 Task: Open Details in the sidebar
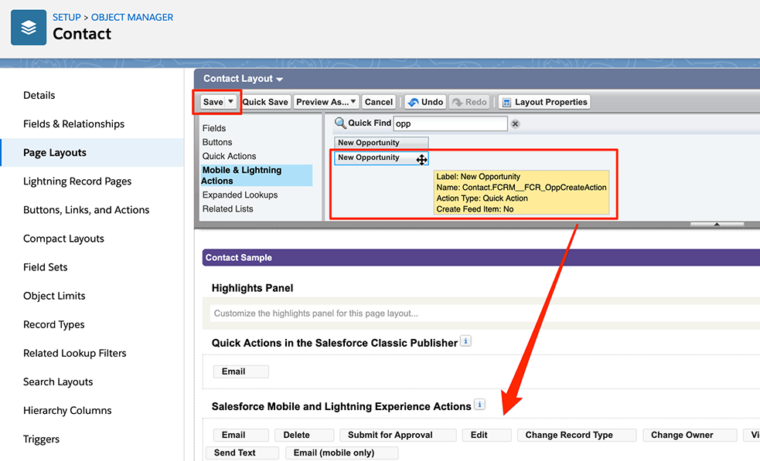tap(39, 96)
